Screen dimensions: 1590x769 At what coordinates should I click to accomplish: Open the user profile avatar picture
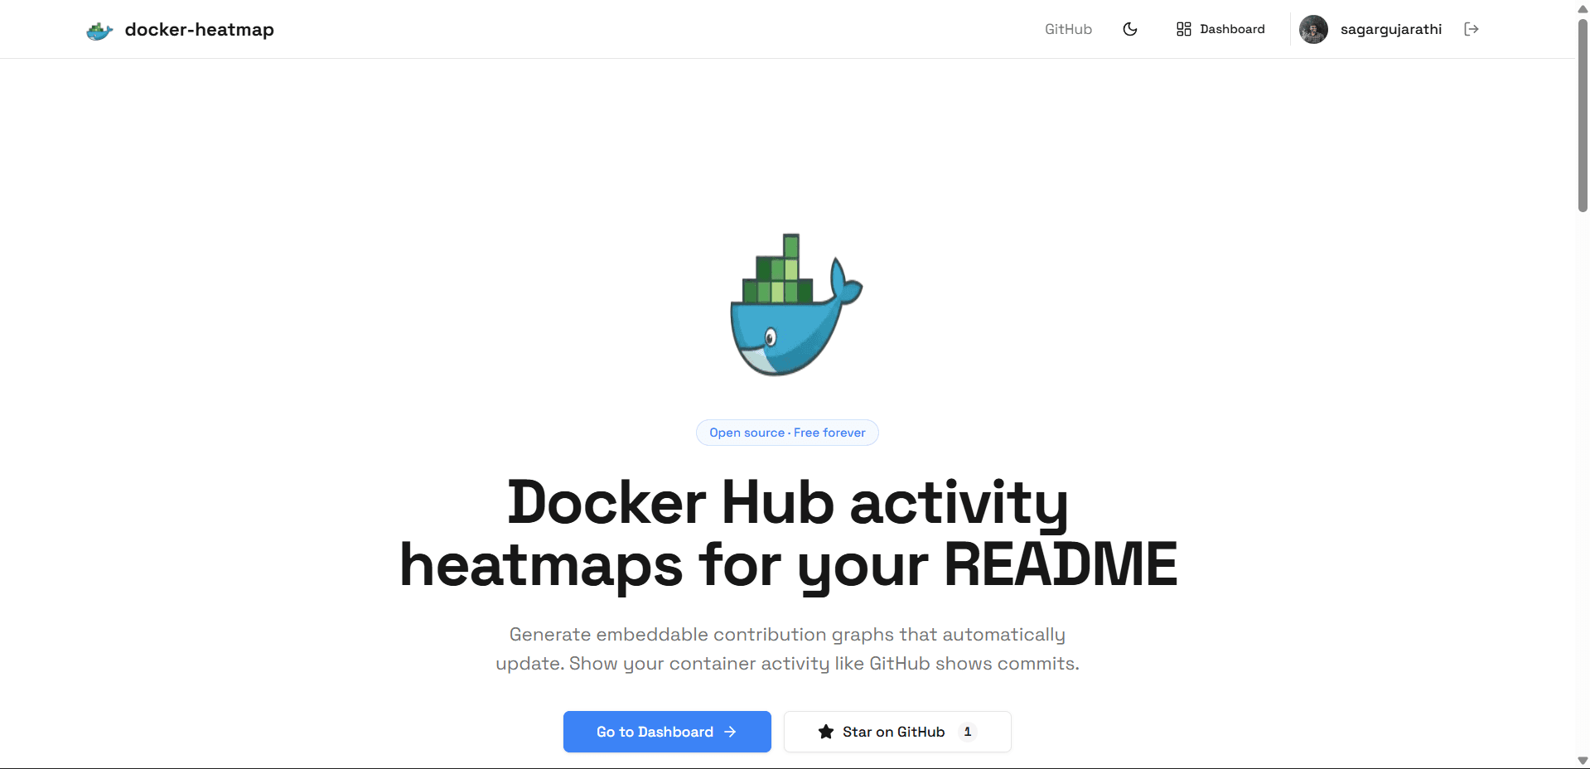(x=1313, y=29)
